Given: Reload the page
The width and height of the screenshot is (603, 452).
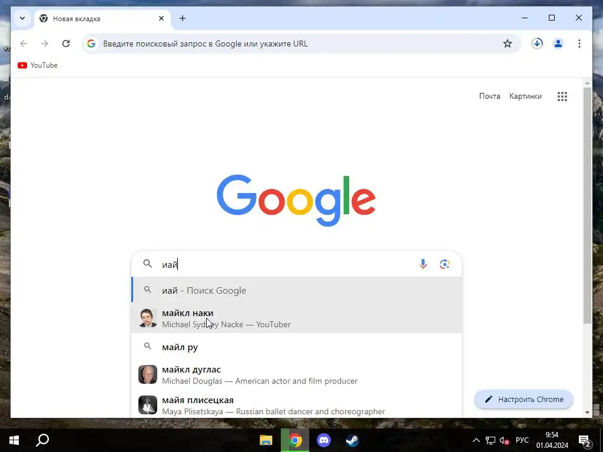Looking at the screenshot, I should click(x=66, y=44).
